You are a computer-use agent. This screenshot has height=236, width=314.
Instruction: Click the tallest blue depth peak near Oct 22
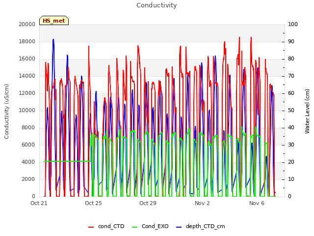(53, 40)
